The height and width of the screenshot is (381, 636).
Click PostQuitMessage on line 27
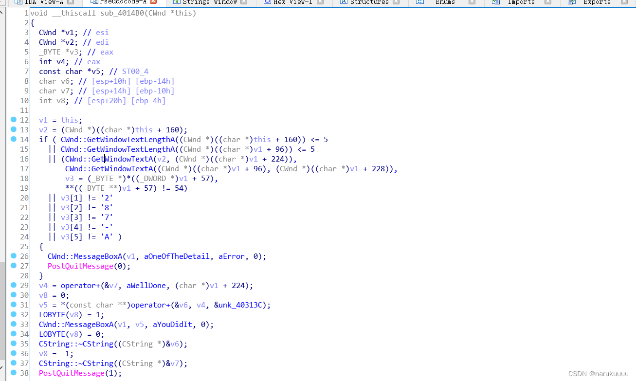pyautogui.click(x=80, y=266)
